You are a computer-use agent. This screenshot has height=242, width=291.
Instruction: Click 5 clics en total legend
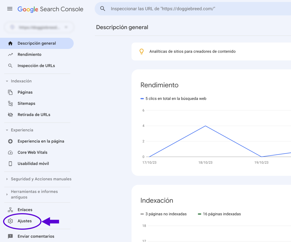[173, 98]
